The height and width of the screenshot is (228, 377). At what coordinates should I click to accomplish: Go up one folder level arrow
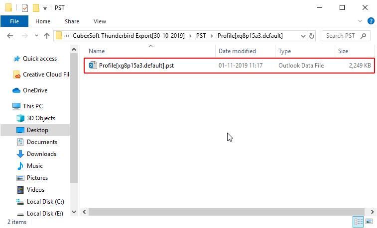click(47, 36)
